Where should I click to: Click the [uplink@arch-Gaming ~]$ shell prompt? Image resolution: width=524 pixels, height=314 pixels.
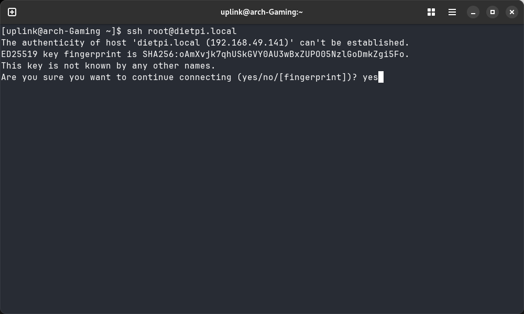point(61,31)
